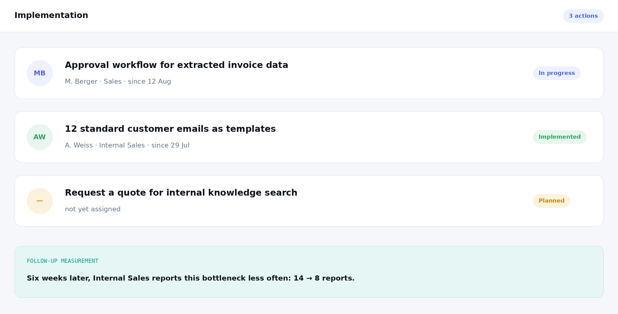Click the Planned status pill
The width and height of the screenshot is (618, 314).
pyautogui.click(x=552, y=201)
